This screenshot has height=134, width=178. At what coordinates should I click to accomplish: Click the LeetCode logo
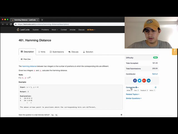[x=23, y=30]
